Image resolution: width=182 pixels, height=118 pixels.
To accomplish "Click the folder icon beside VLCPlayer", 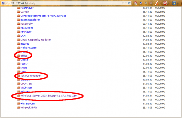I will point(18,87).
